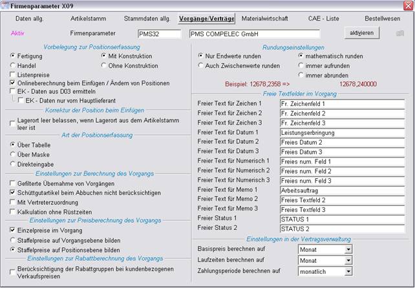Enable the Listenpreise checkbox
This screenshot has width=415, height=288.
point(14,74)
